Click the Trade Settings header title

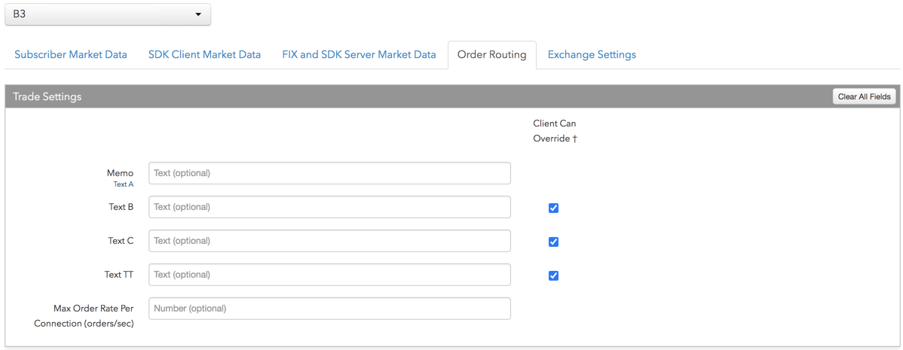point(47,96)
